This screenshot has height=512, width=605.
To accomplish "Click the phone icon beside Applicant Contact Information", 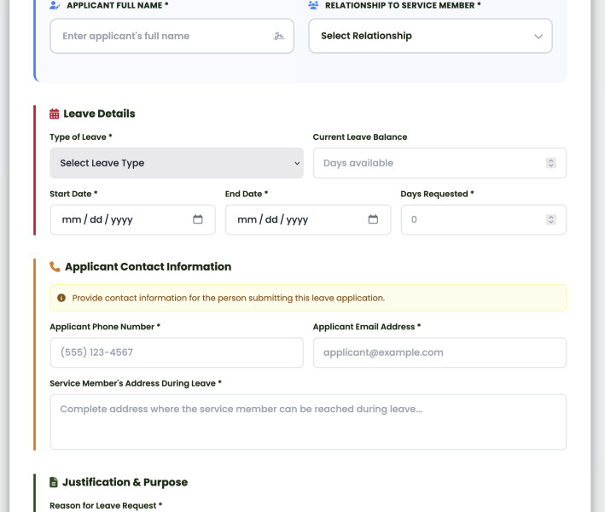I will [55, 267].
